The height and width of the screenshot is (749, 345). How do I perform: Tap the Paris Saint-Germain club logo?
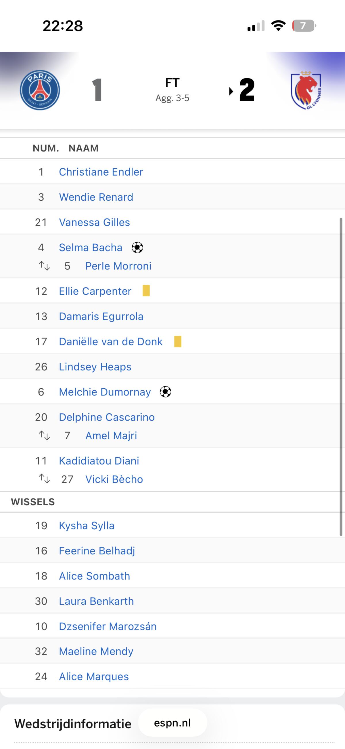pyautogui.click(x=40, y=90)
